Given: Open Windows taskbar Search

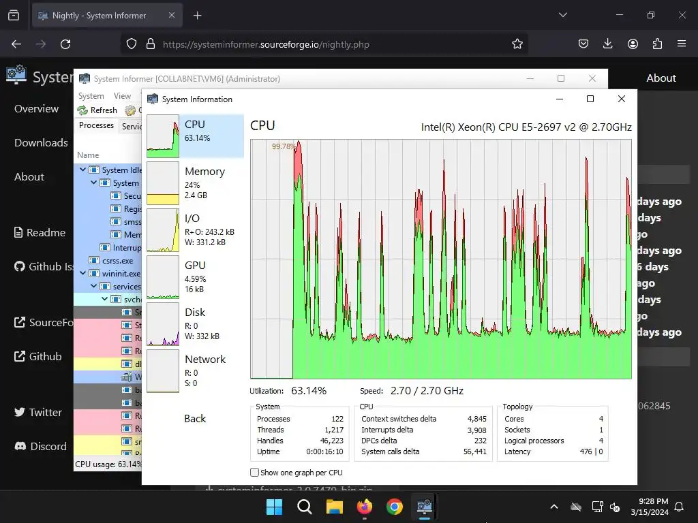Looking at the screenshot, I should pyautogui.click(x=305, y=507).
